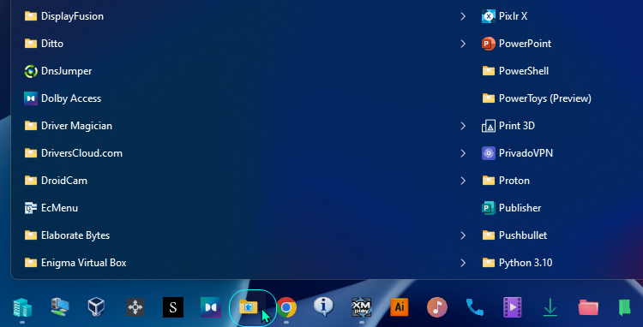Open the Proton folder
The width and height of the screenshot is (643, 327).
[x=506, y=181]
